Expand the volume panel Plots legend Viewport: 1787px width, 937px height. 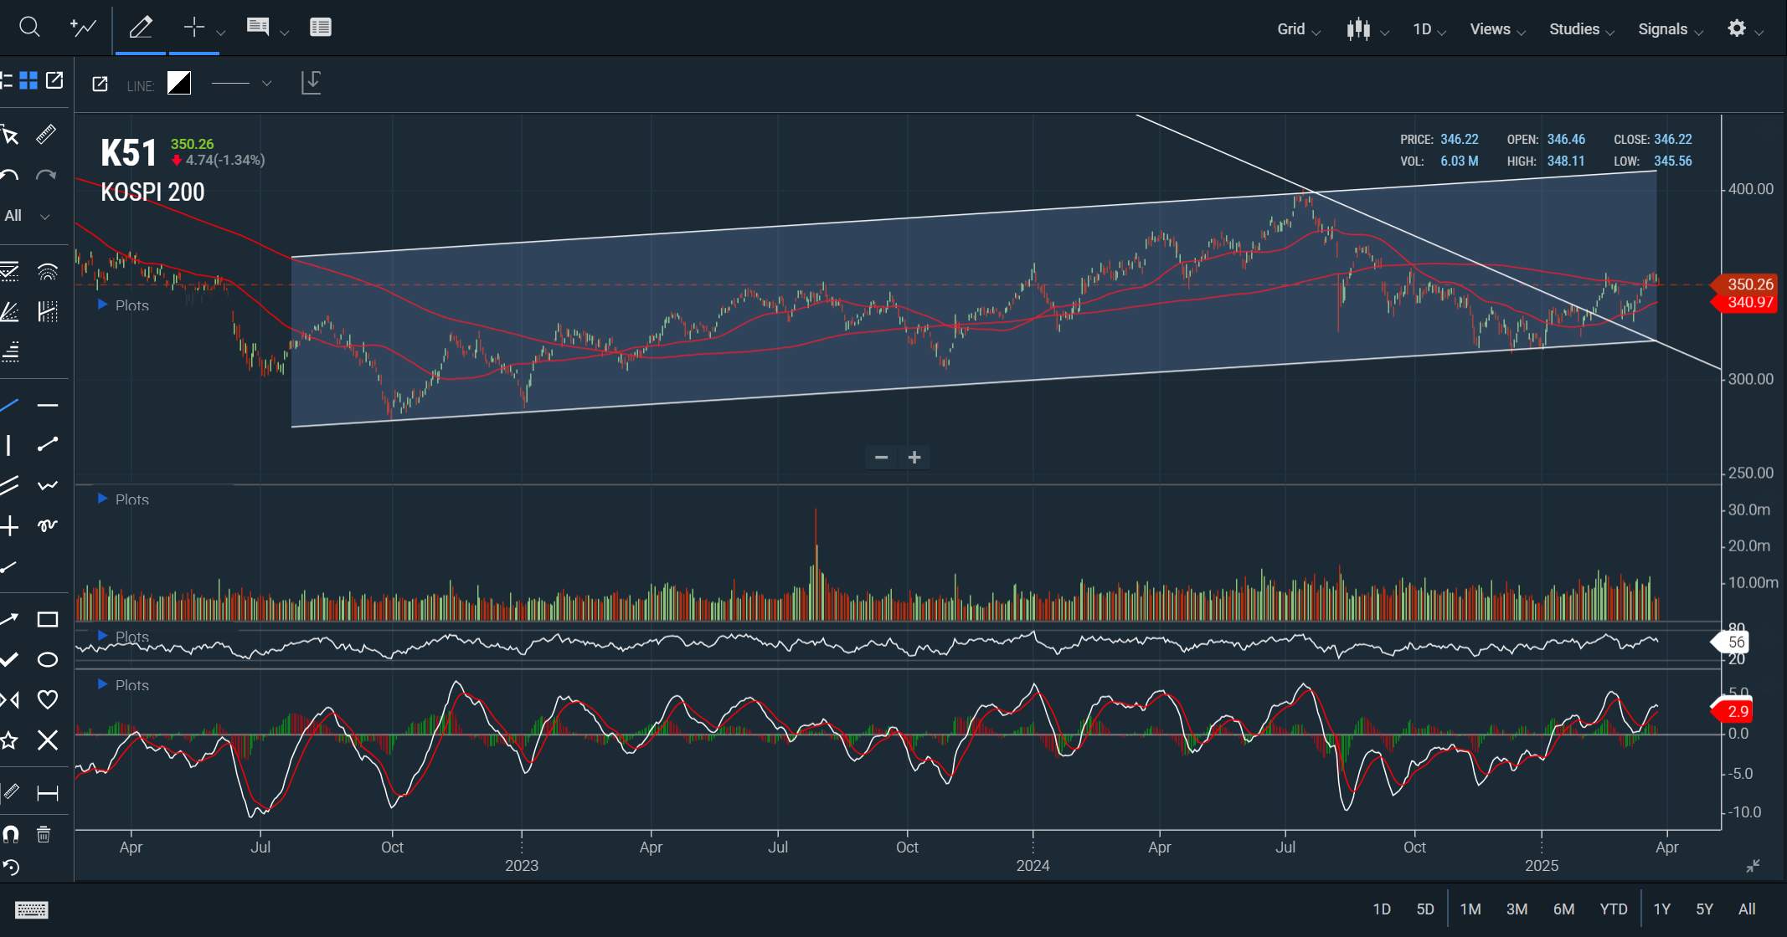123,499
